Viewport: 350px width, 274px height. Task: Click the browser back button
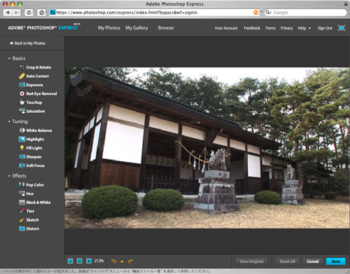coord(8,13)
